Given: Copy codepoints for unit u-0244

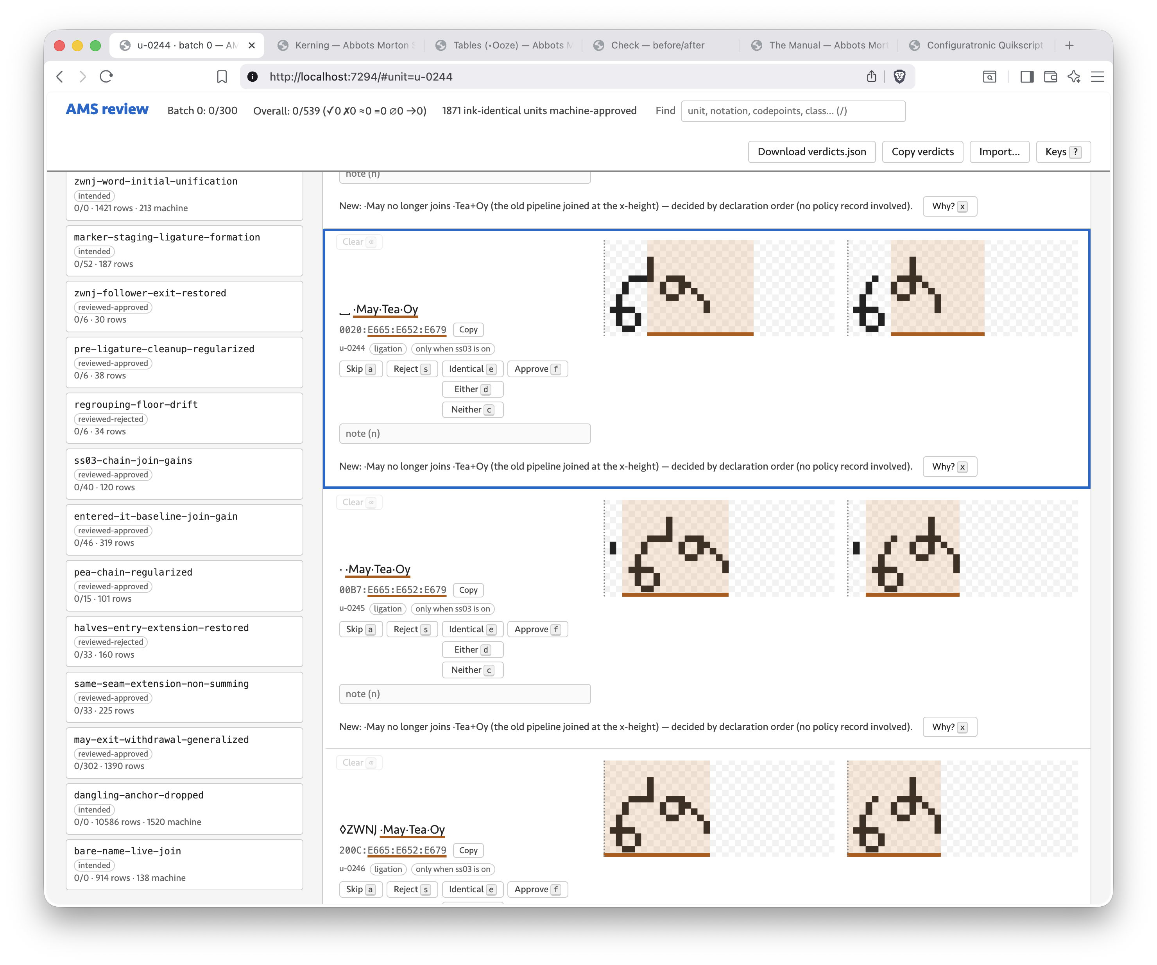Looking at the screenshot, I should 468,330.
